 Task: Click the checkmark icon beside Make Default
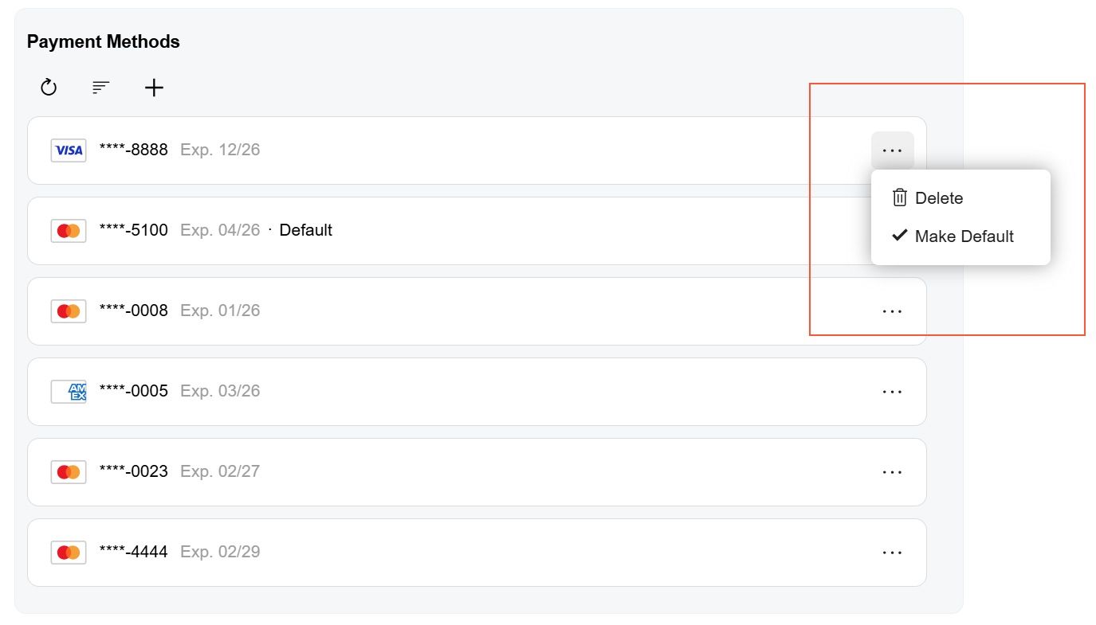[900, 236]
